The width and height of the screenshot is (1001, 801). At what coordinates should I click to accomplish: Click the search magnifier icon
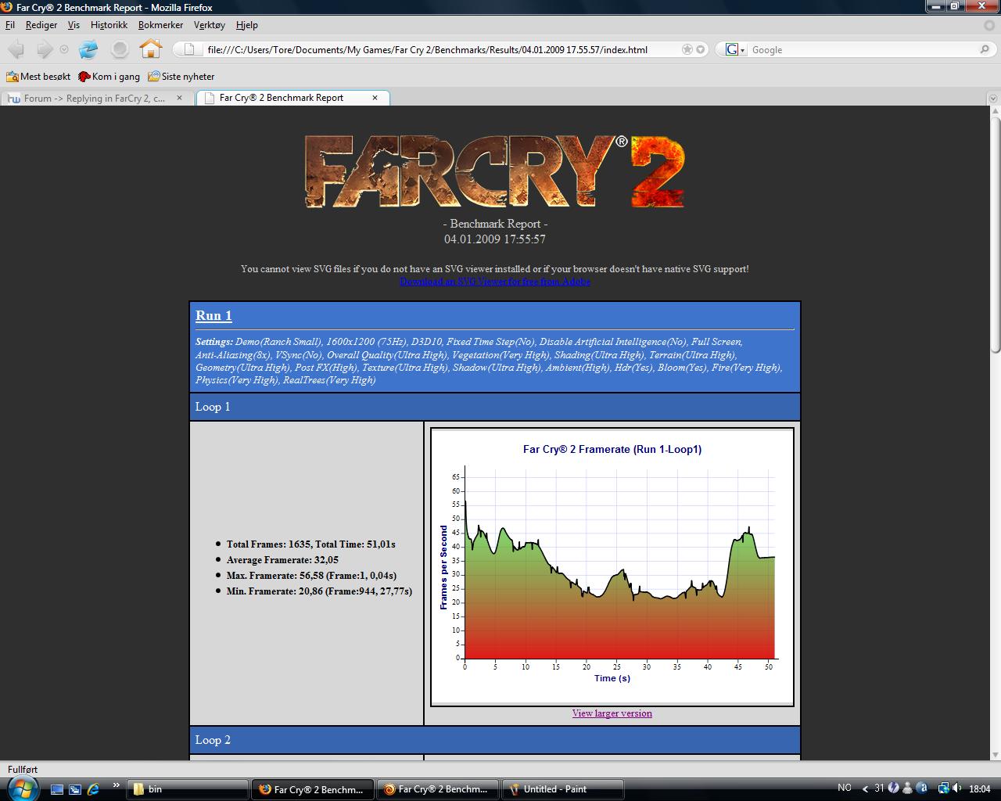click(985, 49)
